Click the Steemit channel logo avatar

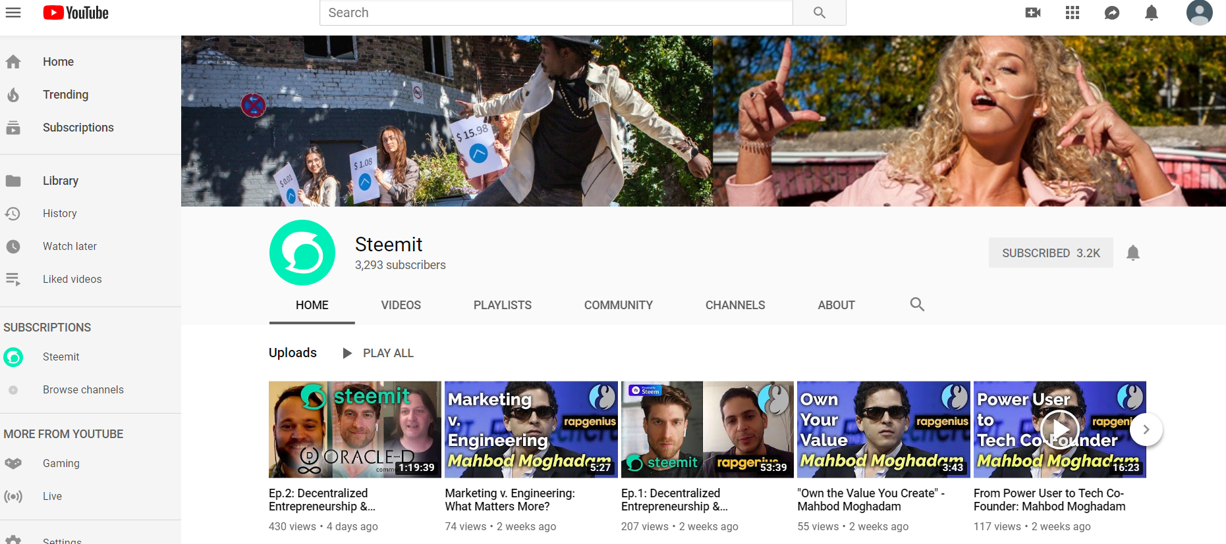pyautogui.click(x=302, y=253)
